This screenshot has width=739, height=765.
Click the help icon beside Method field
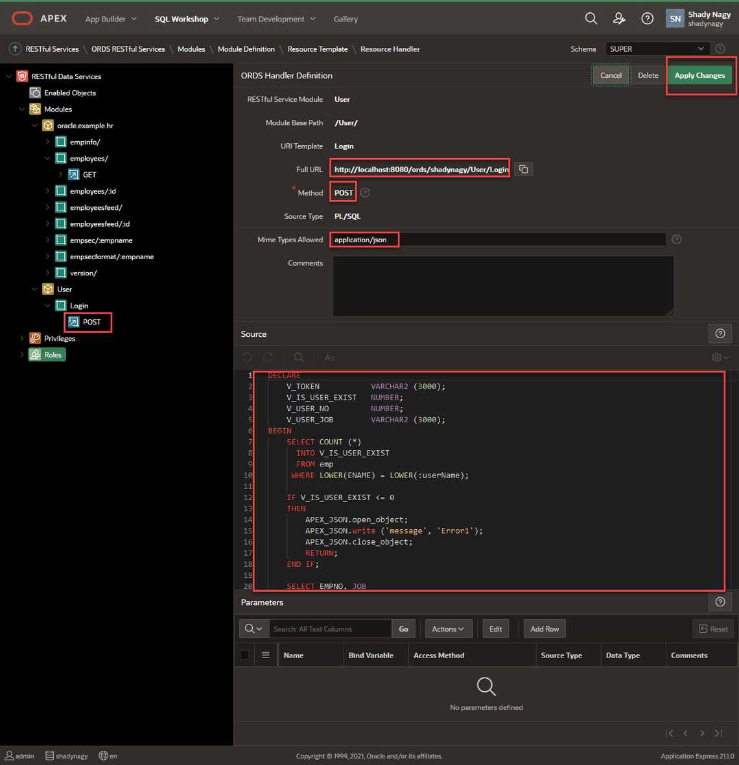point(365,193)
